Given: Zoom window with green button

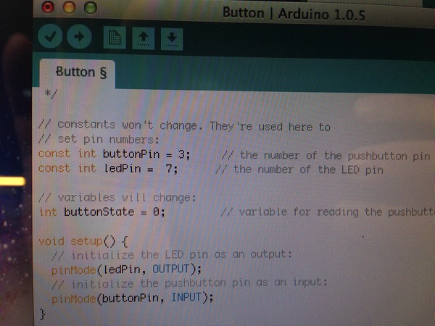Looking at the screenshot, I should click(91, 7).
